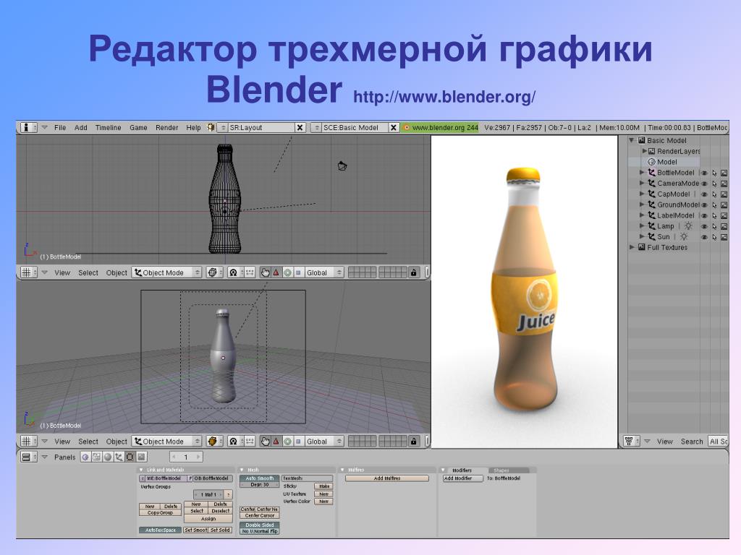
Task: Click the Assign material button
Action: pyautogui.click(x=208, y=519)
